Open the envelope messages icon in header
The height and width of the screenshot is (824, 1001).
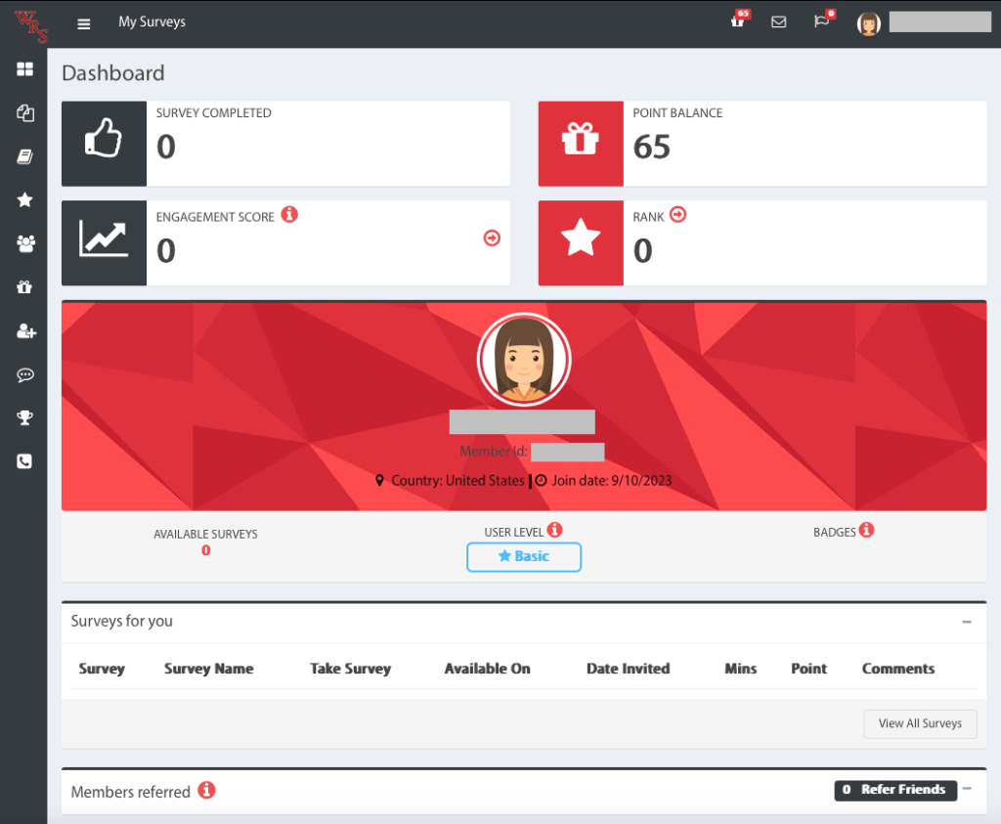778,22
